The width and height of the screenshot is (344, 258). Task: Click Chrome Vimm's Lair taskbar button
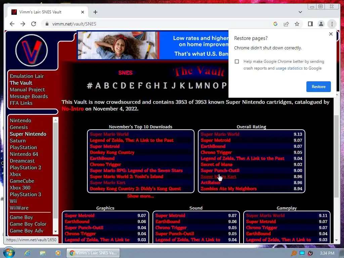pos(93,253)
